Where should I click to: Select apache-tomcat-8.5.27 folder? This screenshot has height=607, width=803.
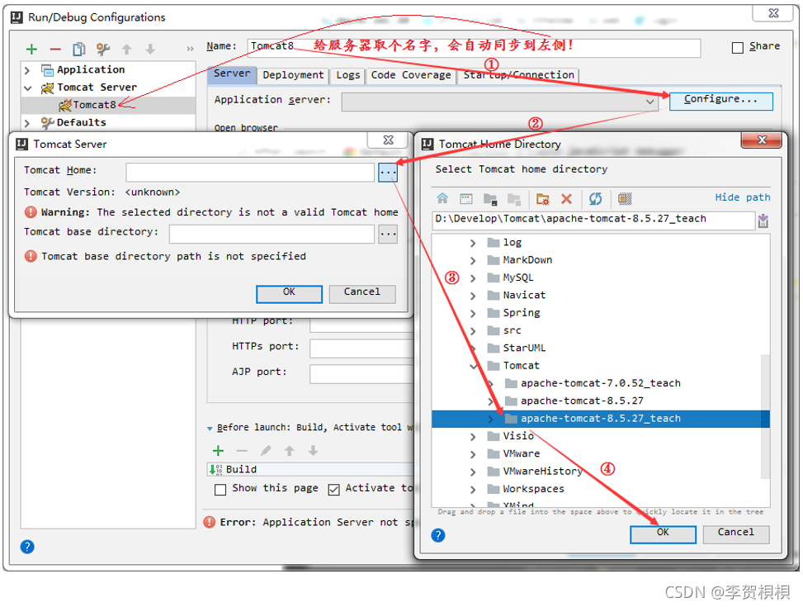click(582, 401)
